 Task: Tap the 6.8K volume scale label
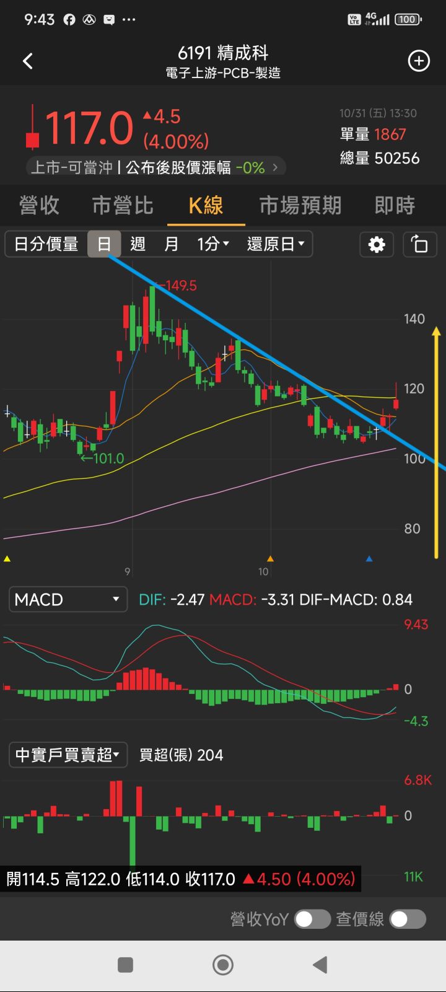(x=418, y=780)
